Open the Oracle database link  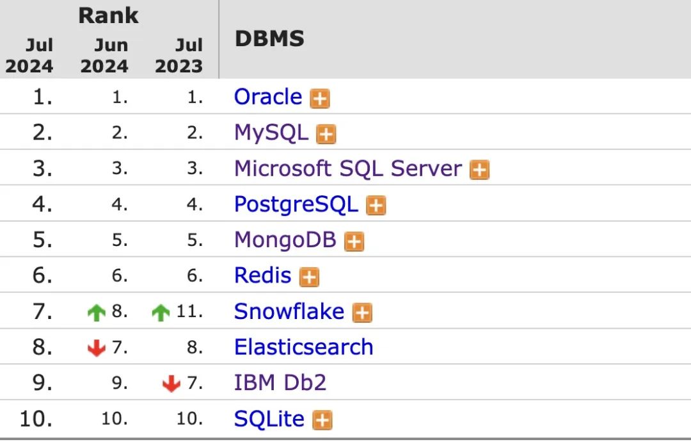point(267,97)
